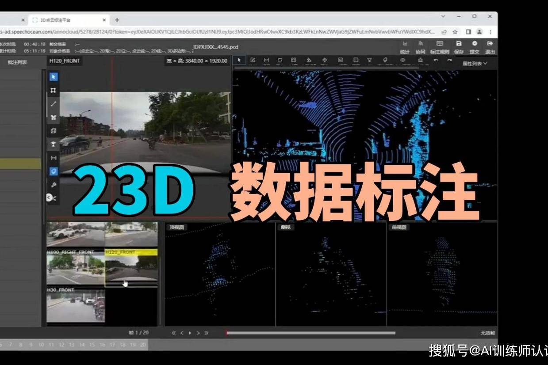Click the 保存 save button
The image size is (548, 365).
pyautogui.click(x=459, y=47)
